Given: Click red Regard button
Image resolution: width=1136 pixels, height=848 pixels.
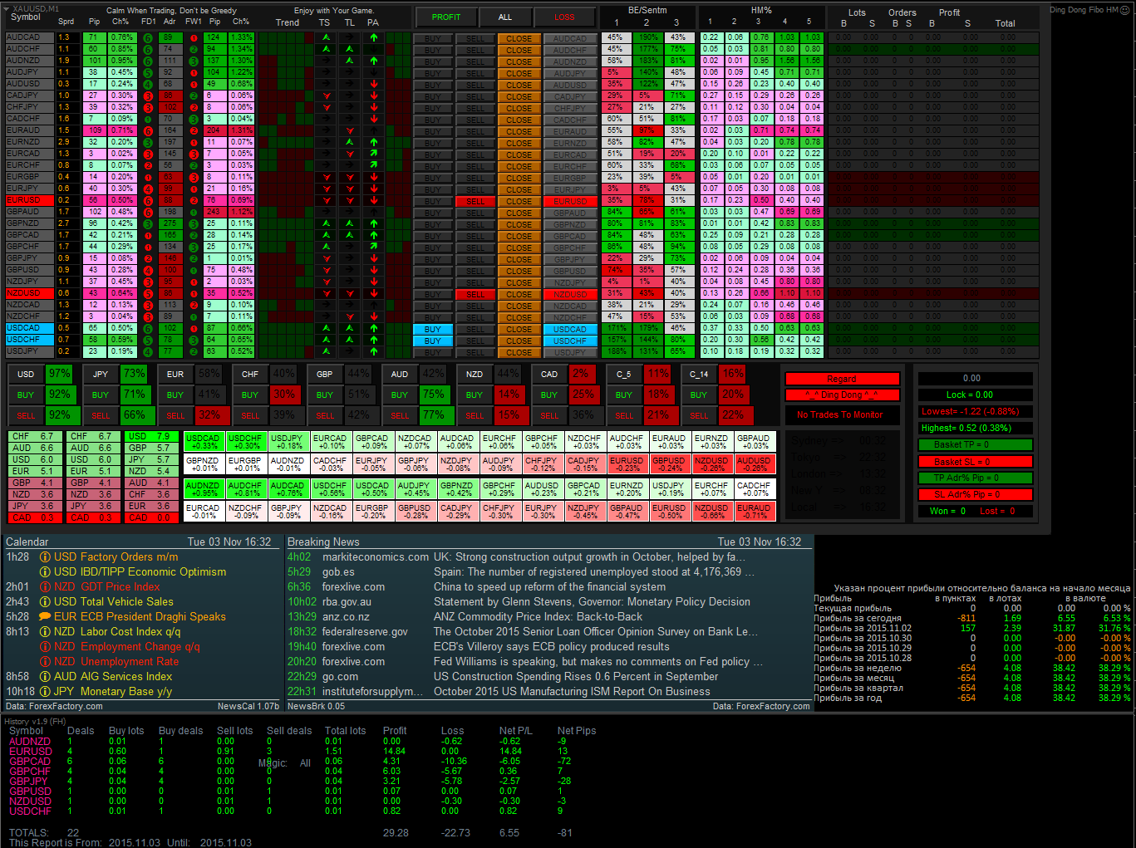Looking at the screenshot, I should (x=842, y=379).
